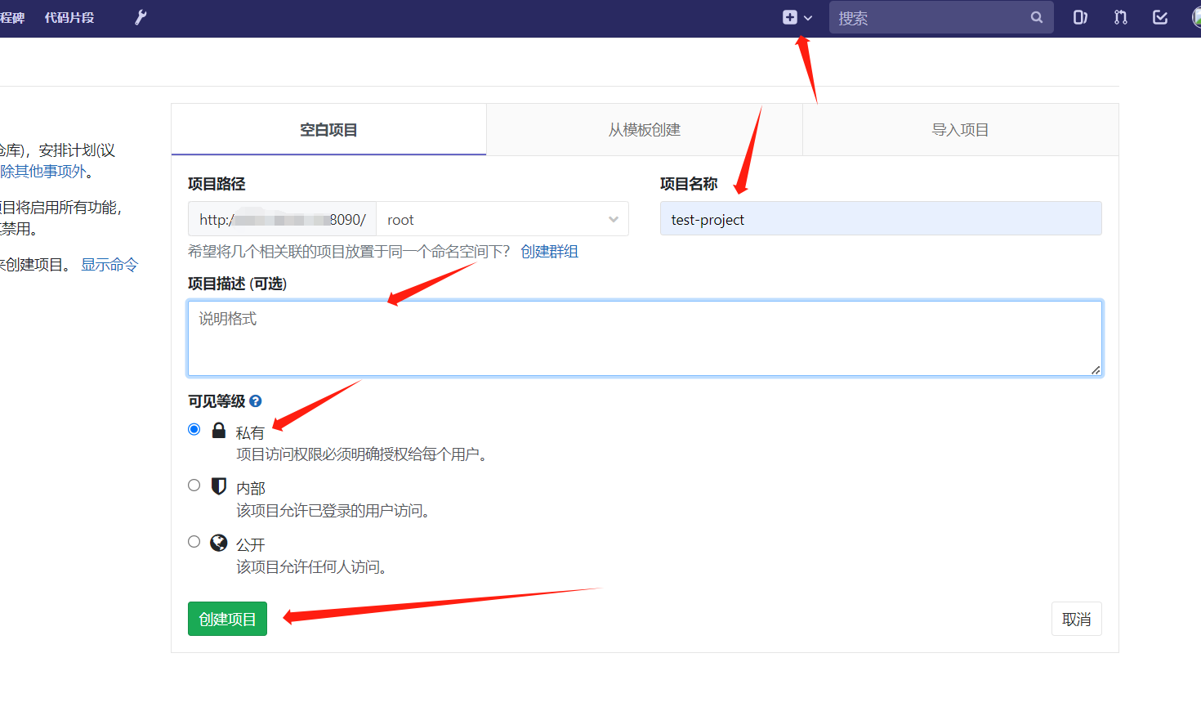Open the merge requests icon
This screenshot has width=1201, height=707.
point(1121,17)
